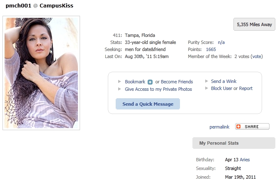Click the Bookmark link
Image resolution: width=277 pixels, height=182 pixels.
pos(135,82)
